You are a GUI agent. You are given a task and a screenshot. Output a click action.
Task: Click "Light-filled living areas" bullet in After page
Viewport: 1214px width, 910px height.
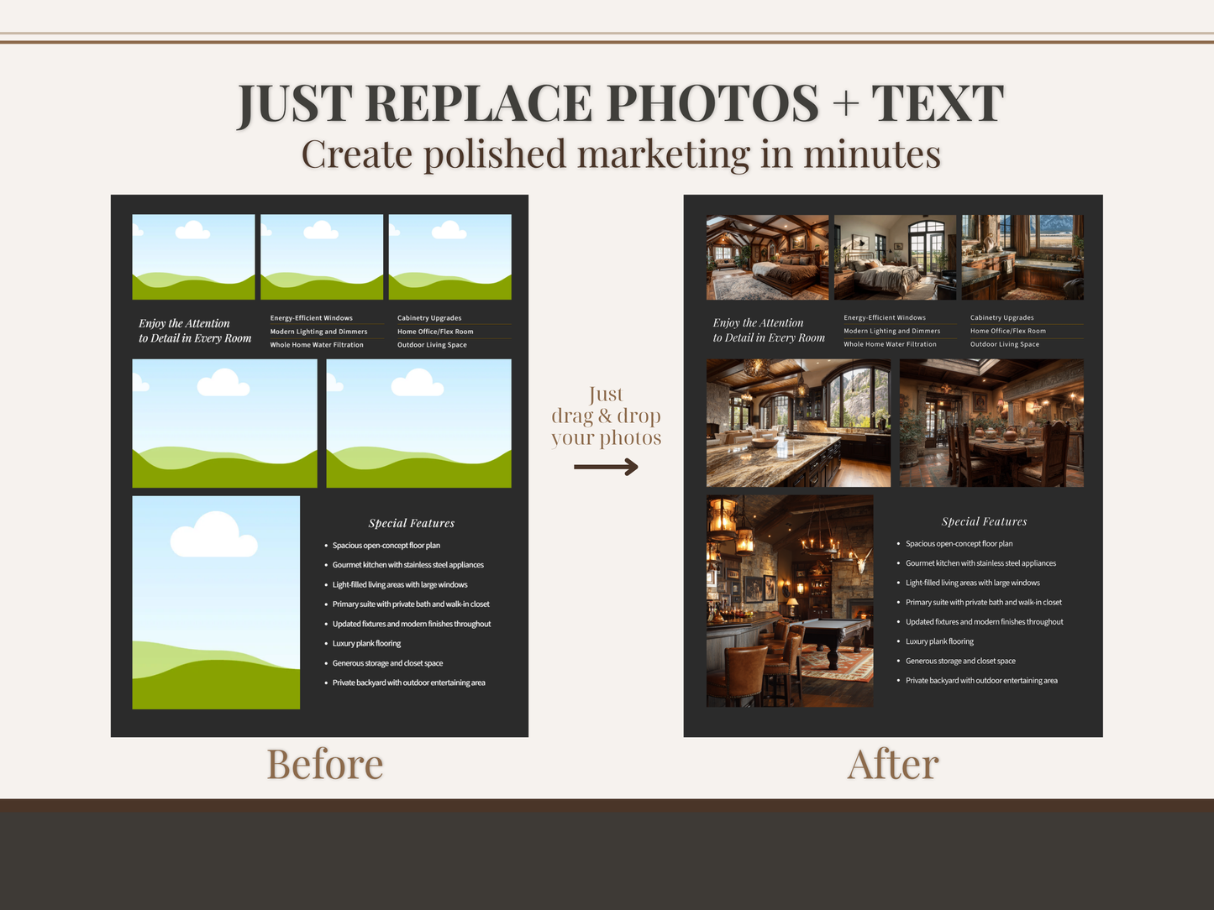[x=973, y=583]
